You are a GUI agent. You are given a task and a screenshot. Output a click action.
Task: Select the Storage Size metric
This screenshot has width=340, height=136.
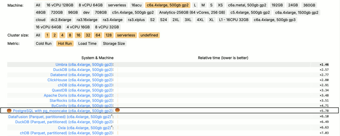(x=114, y=44)
